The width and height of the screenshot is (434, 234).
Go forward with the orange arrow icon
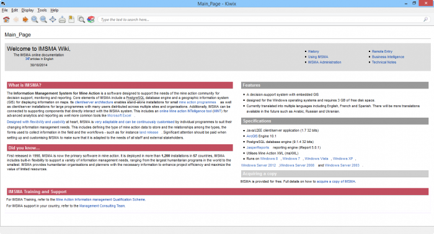(x=25, y=19)
